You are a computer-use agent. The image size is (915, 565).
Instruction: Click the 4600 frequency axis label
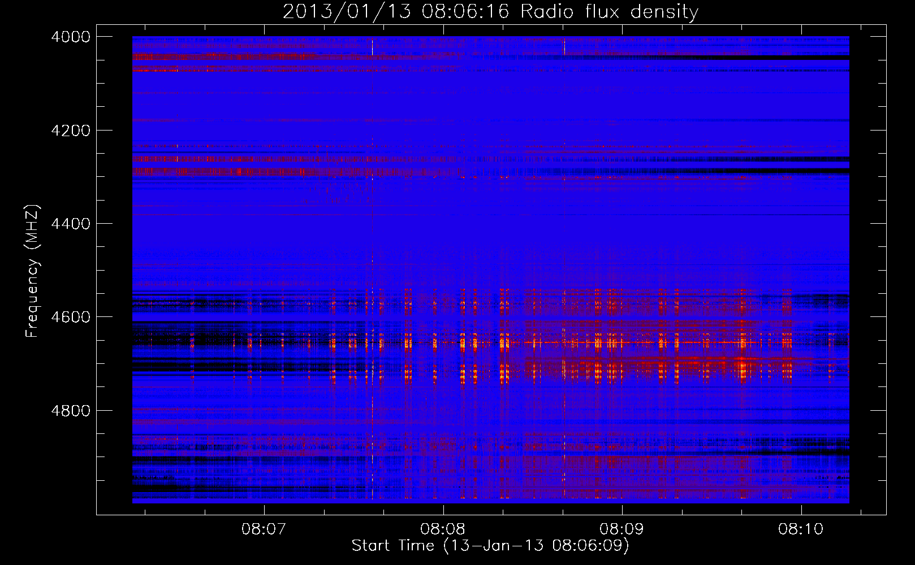(71, 317)
